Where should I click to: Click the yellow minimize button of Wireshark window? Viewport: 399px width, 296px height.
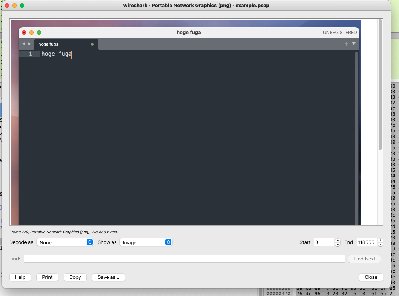click(x=15, y=6)
